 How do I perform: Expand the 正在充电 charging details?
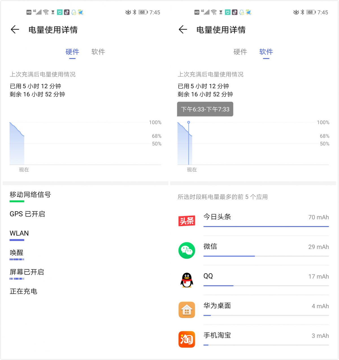[23, 291]
